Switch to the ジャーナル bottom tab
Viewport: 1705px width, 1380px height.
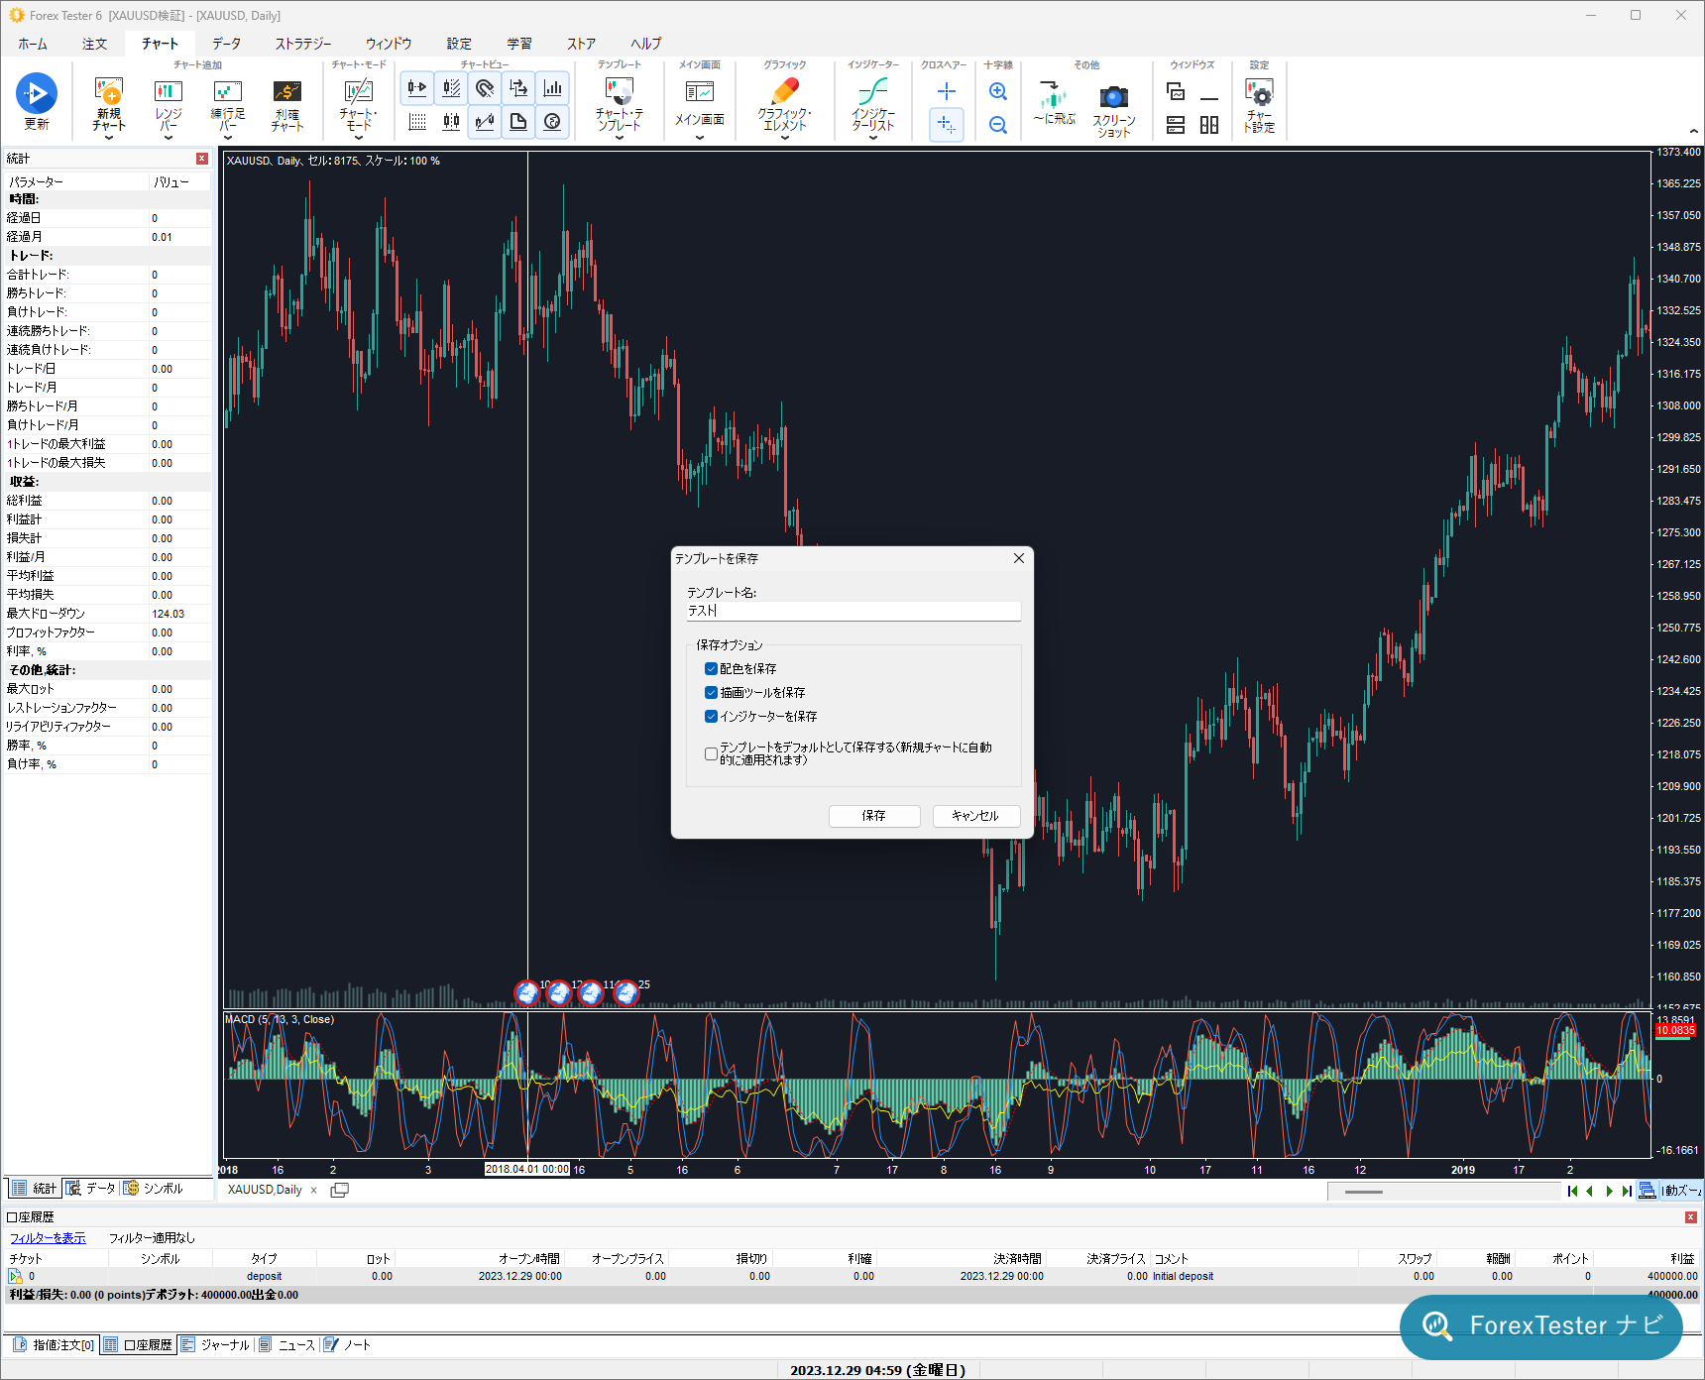tap(215, 1345)
